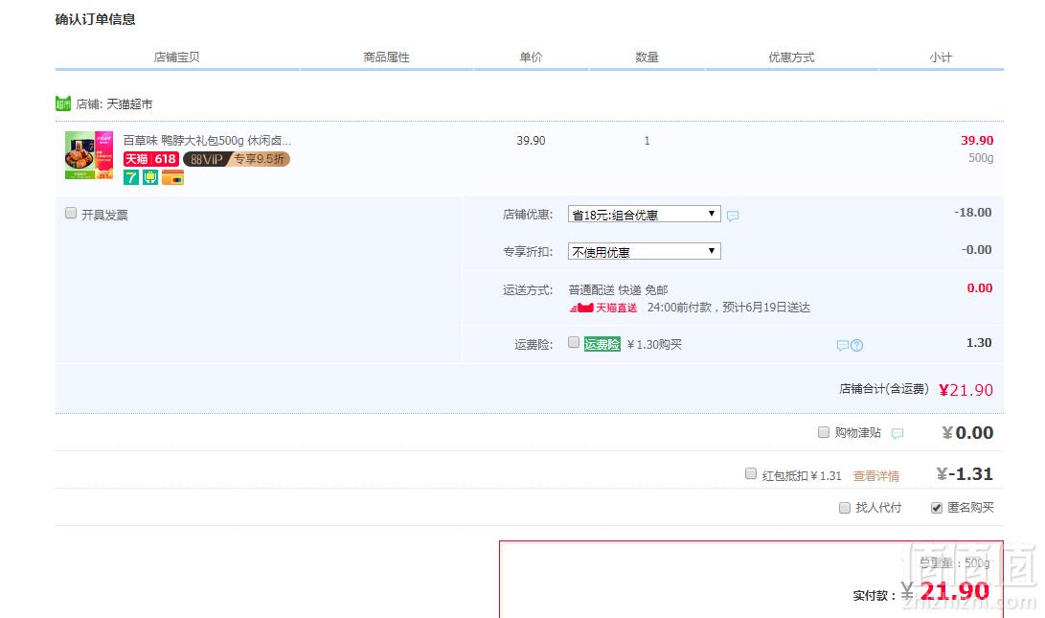Click the 数量 column header

click(x=647, y=57)
